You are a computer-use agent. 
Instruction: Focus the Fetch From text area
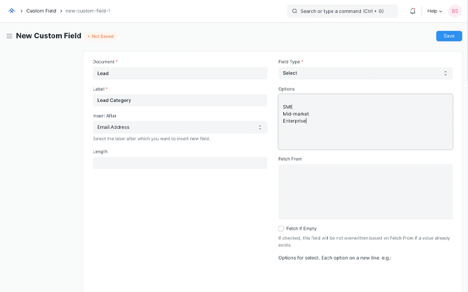click(x=365, y=191)
